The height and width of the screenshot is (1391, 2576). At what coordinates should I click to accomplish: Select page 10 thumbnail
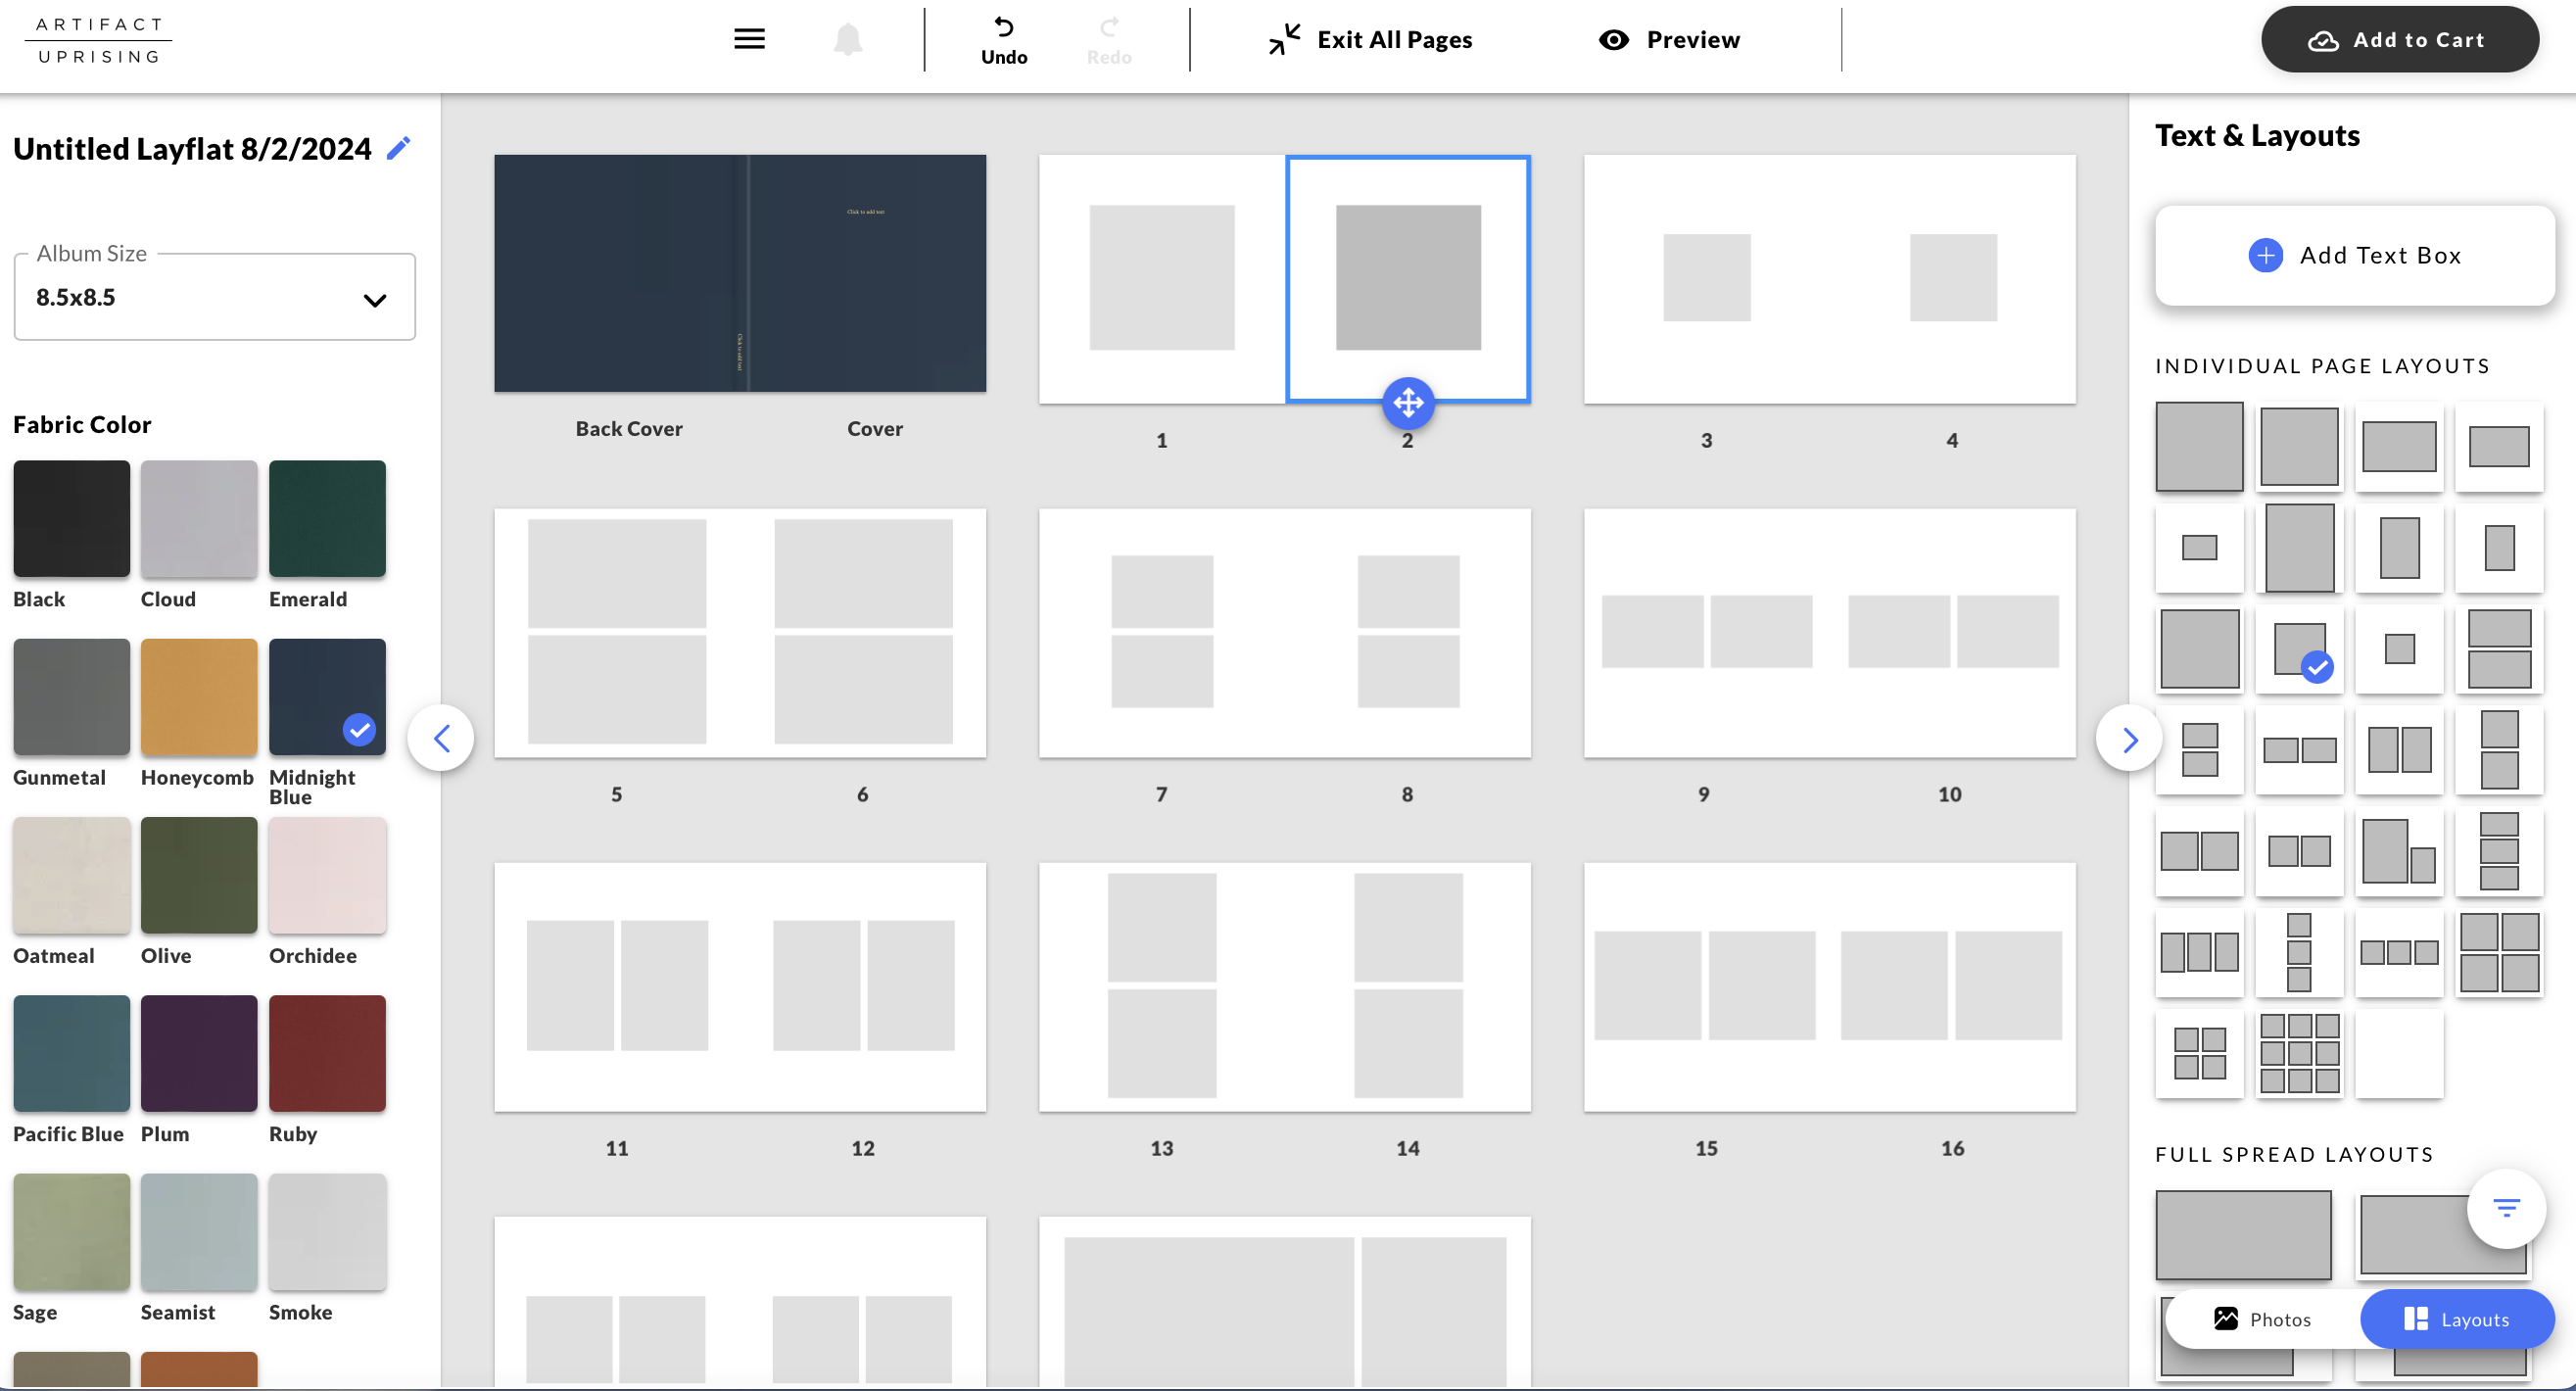[x=1953, y=633]
